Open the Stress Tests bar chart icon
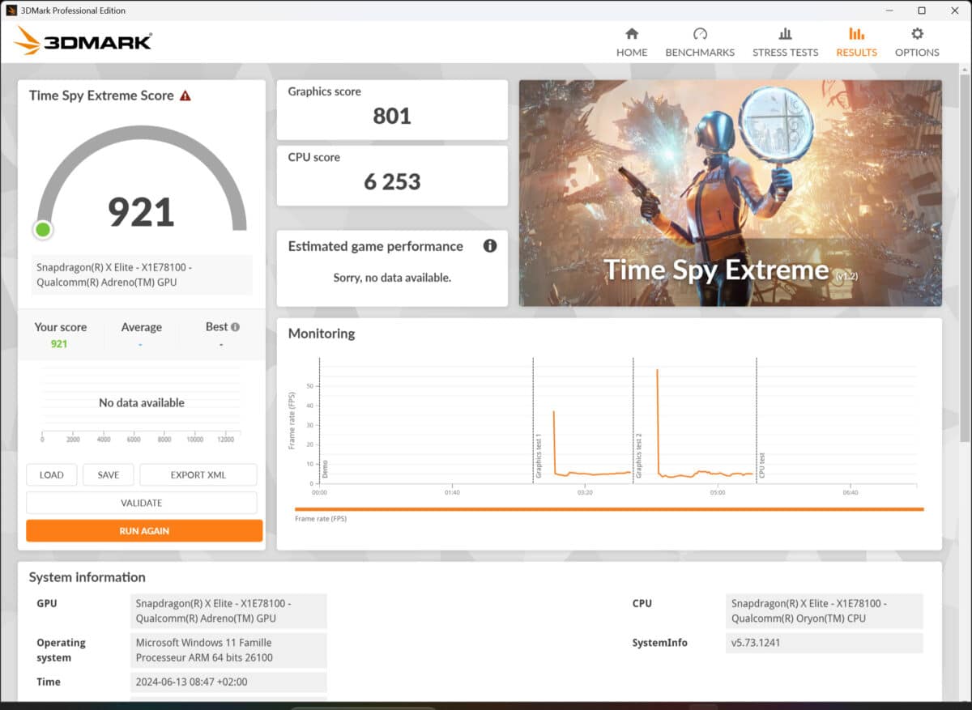This screenshot has width=972, height=710. pos(785,34)
